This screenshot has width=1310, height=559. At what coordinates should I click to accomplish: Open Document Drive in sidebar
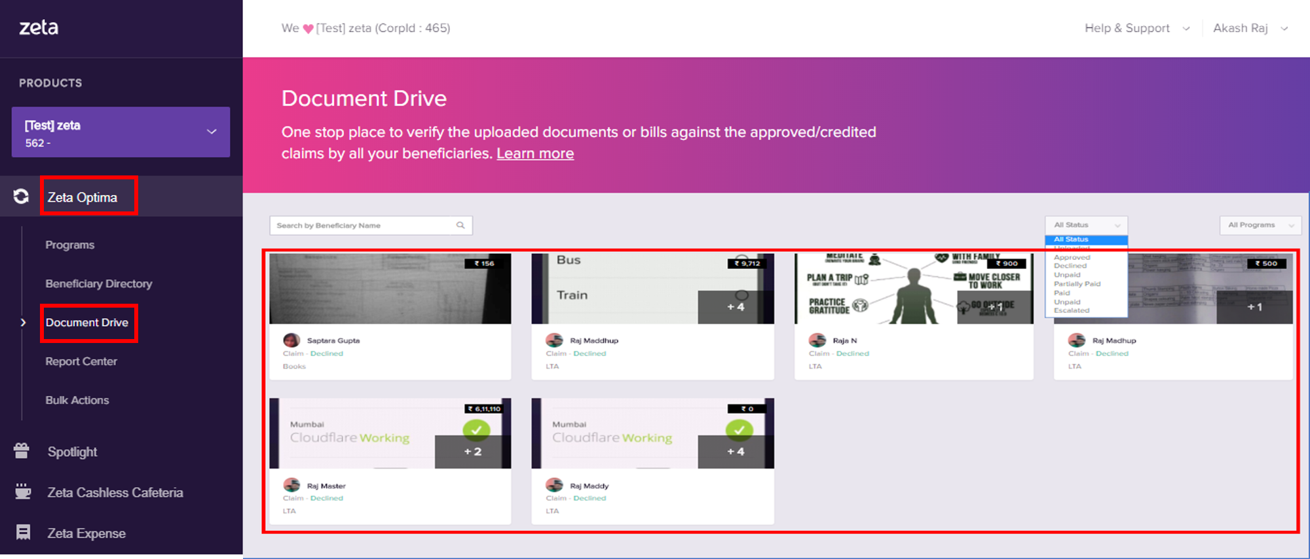[86, 323]
